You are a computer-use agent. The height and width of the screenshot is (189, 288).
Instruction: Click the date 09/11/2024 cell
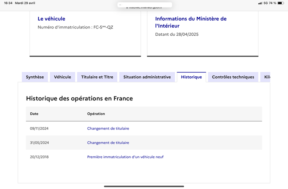39,129
